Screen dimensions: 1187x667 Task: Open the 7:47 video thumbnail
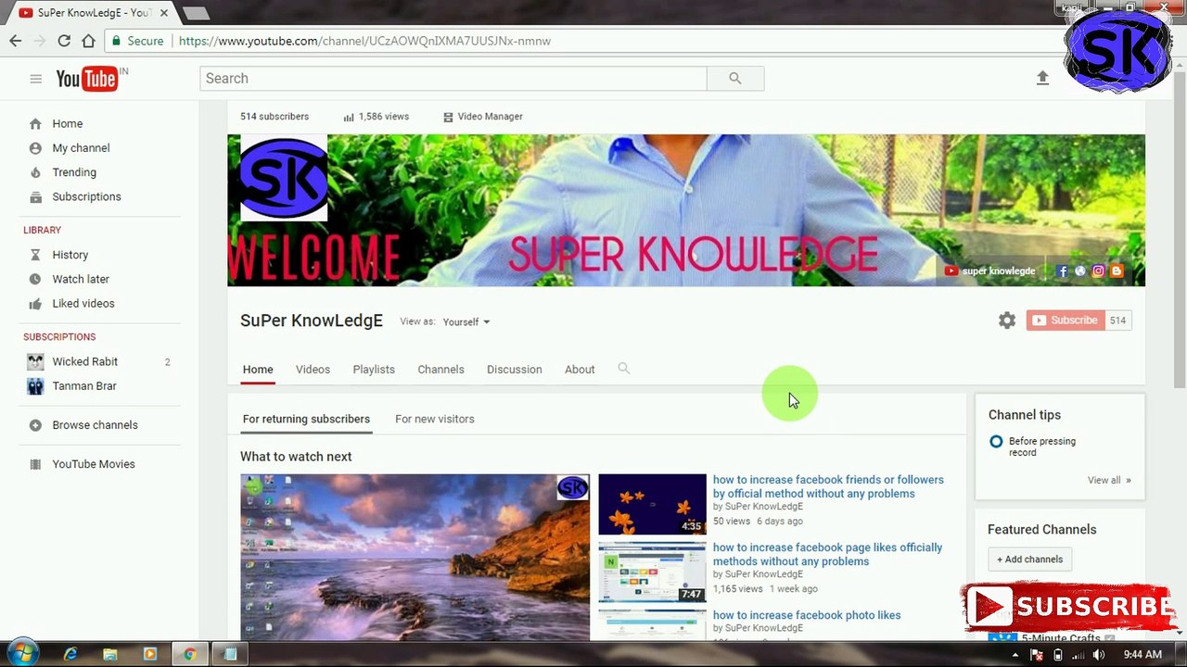[652, 572]
